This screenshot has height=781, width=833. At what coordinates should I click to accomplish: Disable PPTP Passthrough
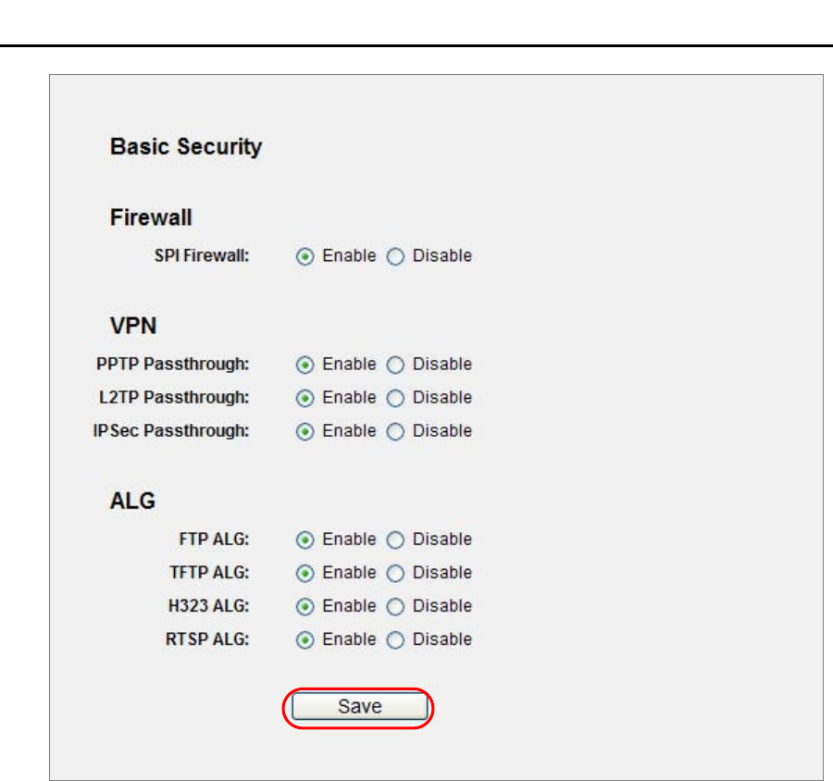point(395,365)
